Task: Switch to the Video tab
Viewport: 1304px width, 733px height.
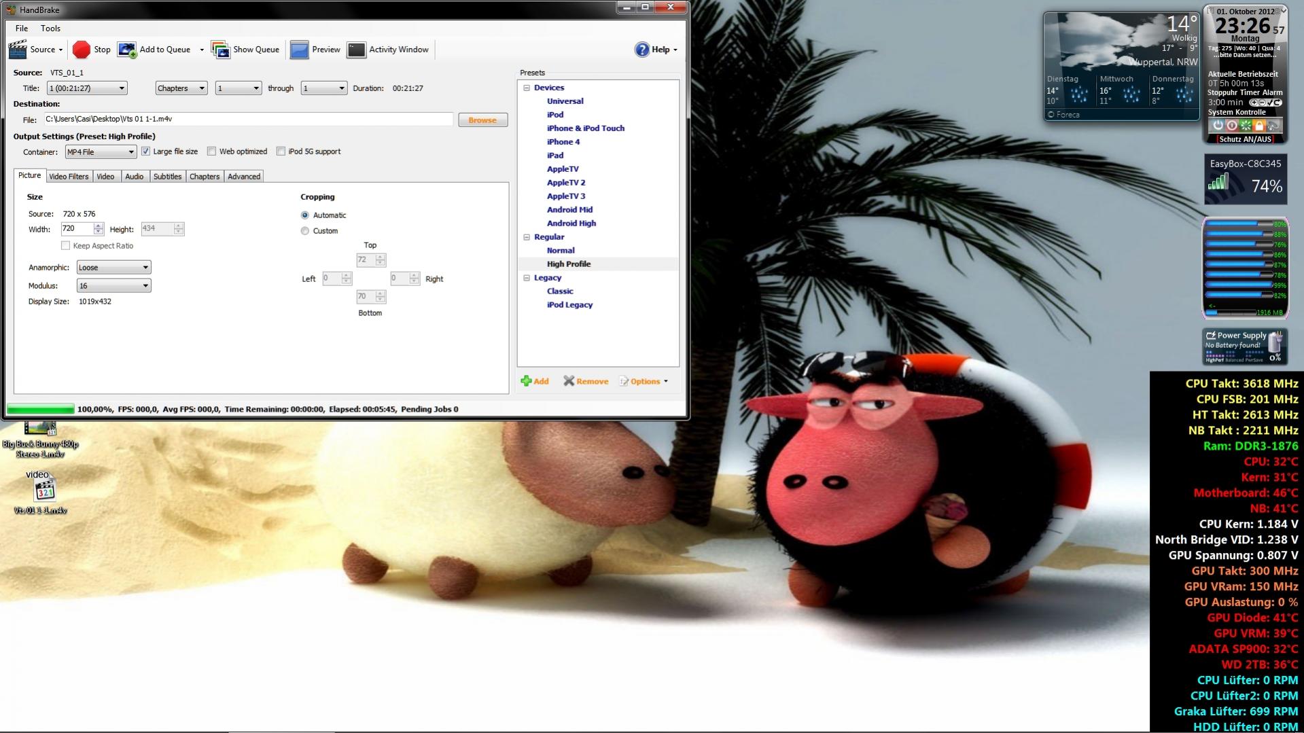Action: pyautogui.click(x=105, y=177)
